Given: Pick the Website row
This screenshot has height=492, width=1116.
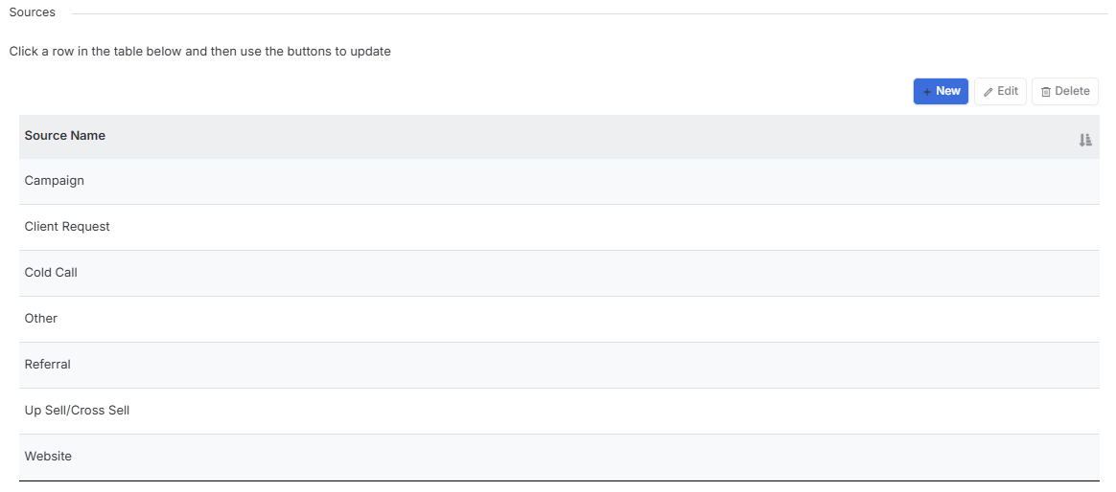Looking at the screenshot, I should [559, 457].
